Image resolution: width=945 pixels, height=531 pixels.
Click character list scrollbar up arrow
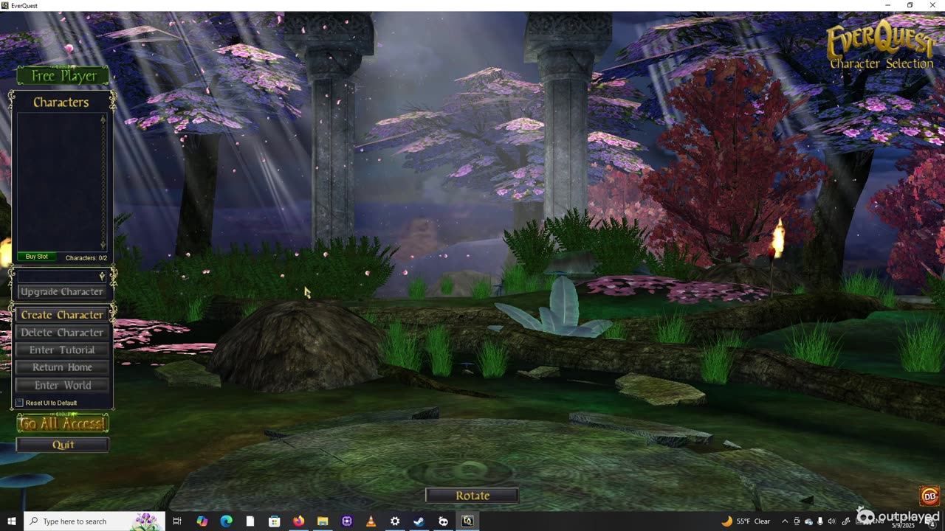click(103, 119)
